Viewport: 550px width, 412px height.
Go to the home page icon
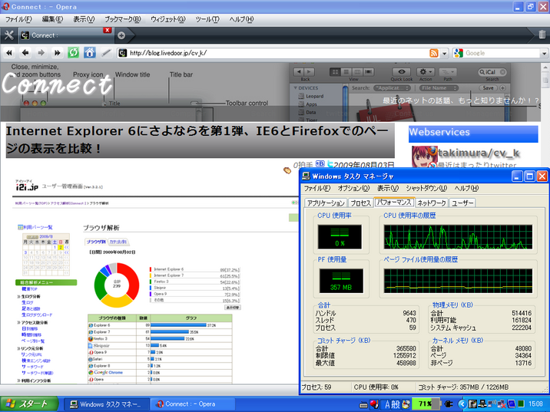click(x=89, y=53)
